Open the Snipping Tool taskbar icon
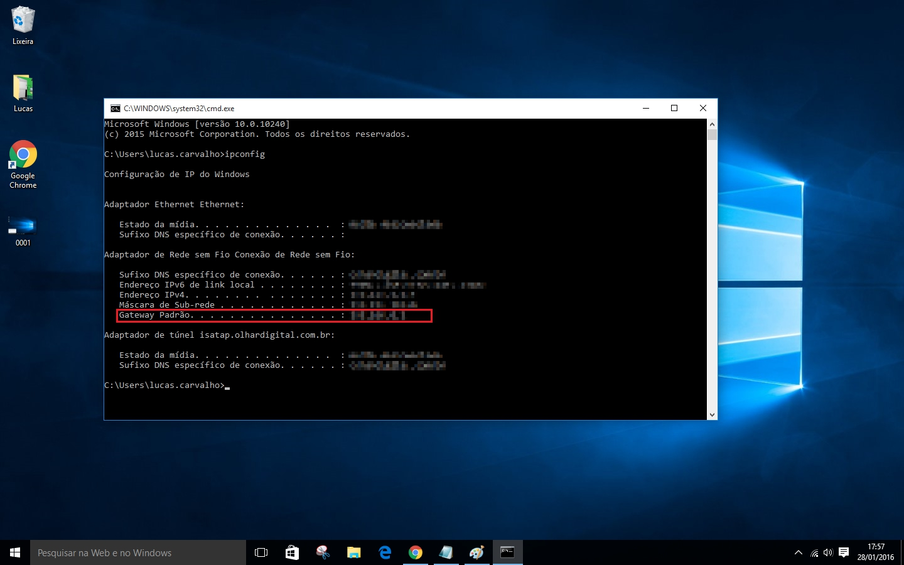This screenshot has height=565, width=904. [323, 552]
